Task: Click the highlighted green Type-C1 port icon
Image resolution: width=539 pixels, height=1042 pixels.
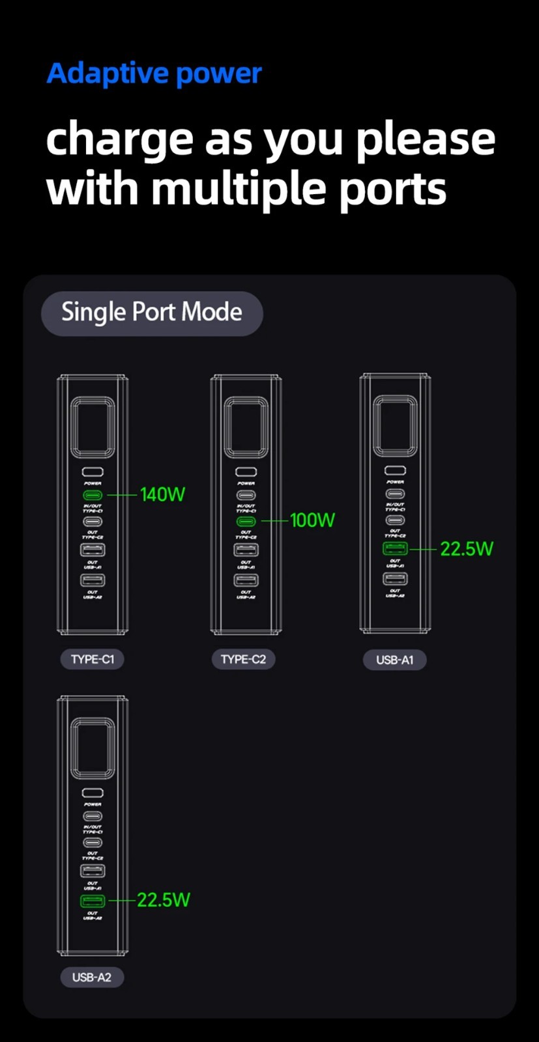Action: click(92, 495)
